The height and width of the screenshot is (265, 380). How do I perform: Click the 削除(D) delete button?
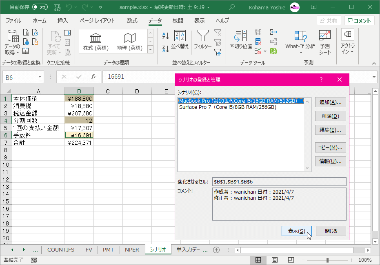(330, 116)
